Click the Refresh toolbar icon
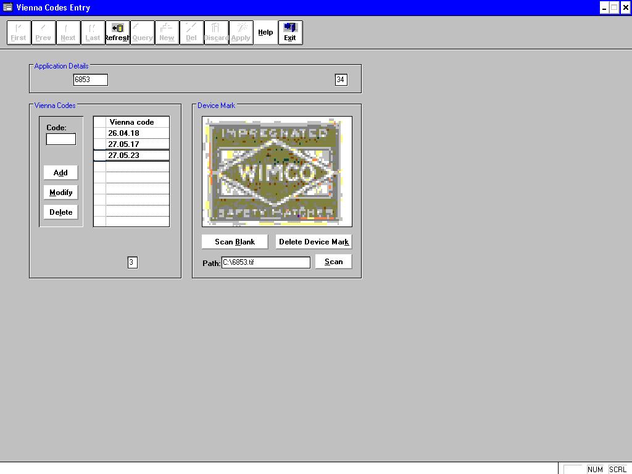Viewport: 632px width, 474px height. point(117,33)
